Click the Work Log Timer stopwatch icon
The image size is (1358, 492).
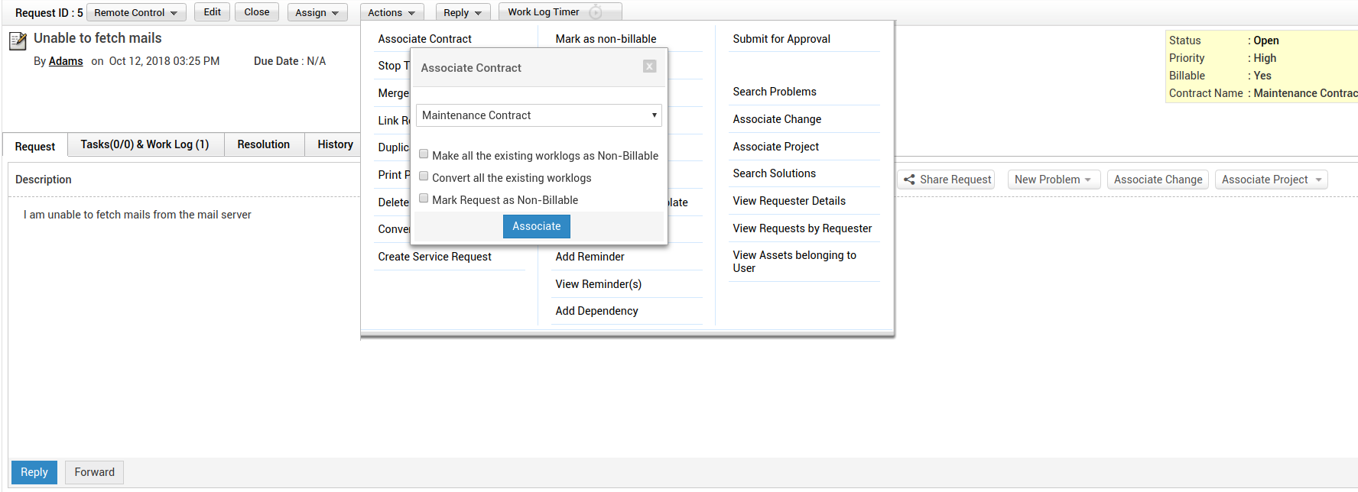596,12
